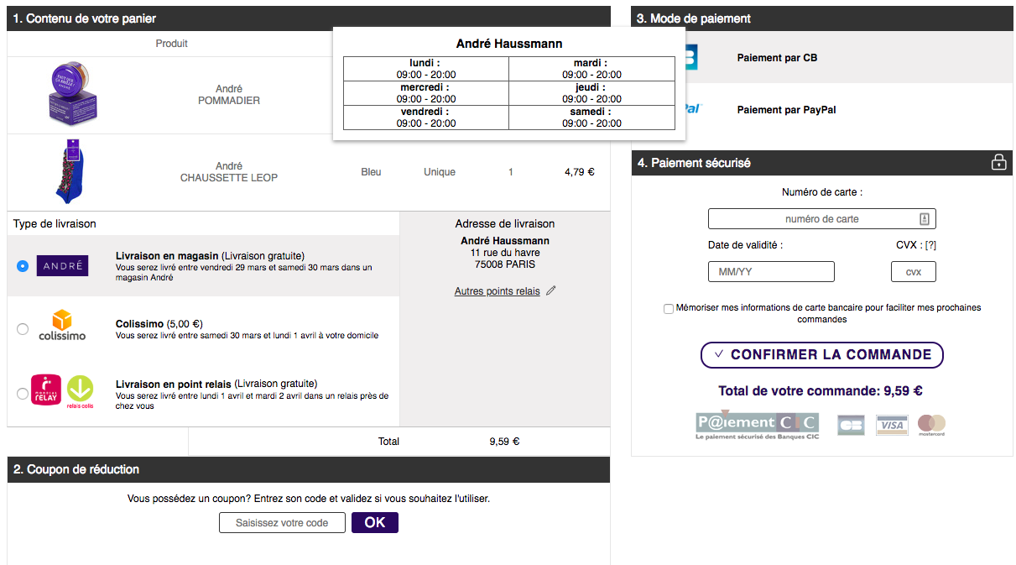Image resolution: width=1016 pixels, height=565 pixels.
Task: Click the Visa card logo
Action: point(892,425)
